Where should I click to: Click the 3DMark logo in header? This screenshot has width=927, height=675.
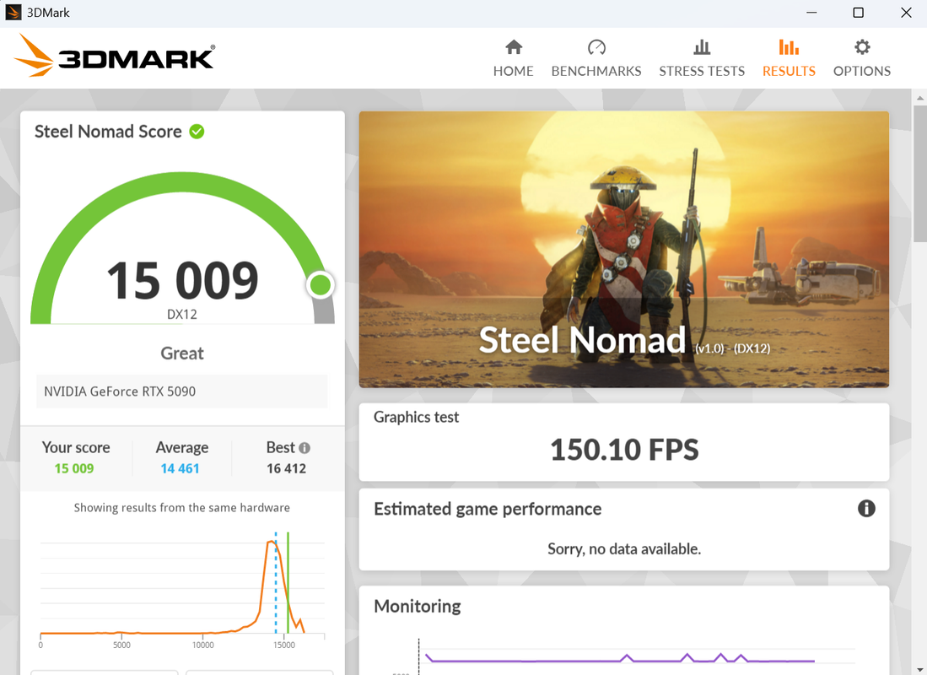click(x=115, y=56)
